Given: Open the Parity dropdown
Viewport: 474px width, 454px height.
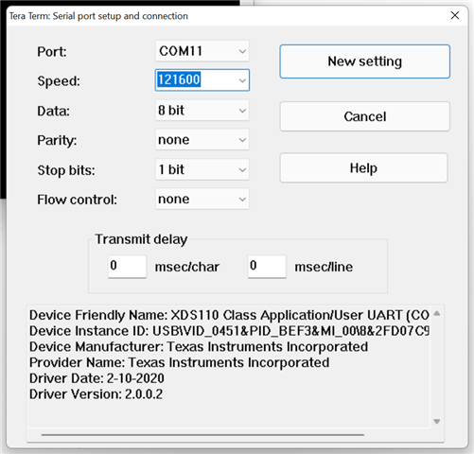Looking at the screenshot, I should click(x=202, y=140).
